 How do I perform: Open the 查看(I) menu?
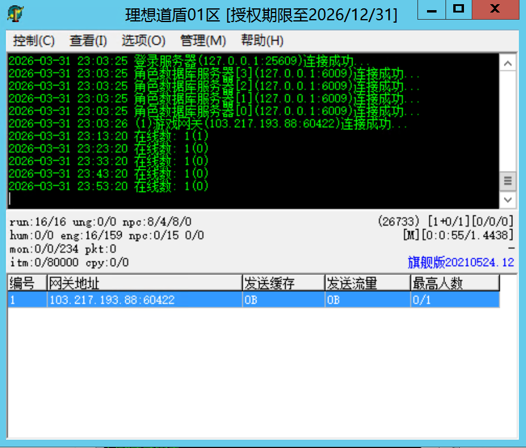tap(88, 41)
